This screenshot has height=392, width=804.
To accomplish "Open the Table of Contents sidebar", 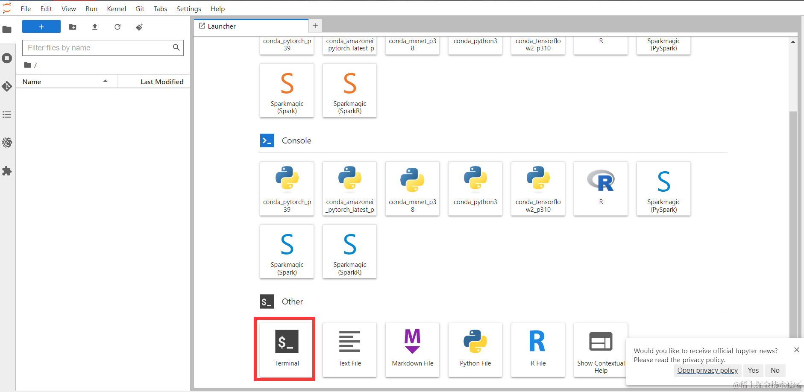I will (7, 114).
